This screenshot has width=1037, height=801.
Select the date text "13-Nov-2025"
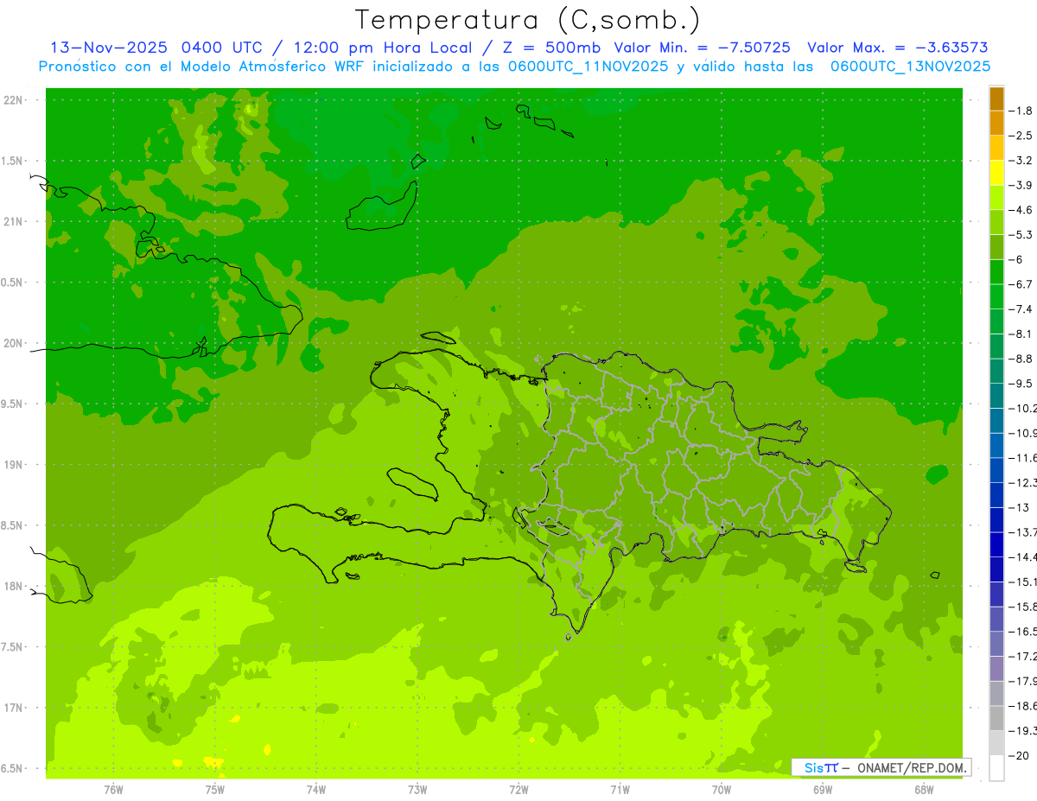point(108,48)
